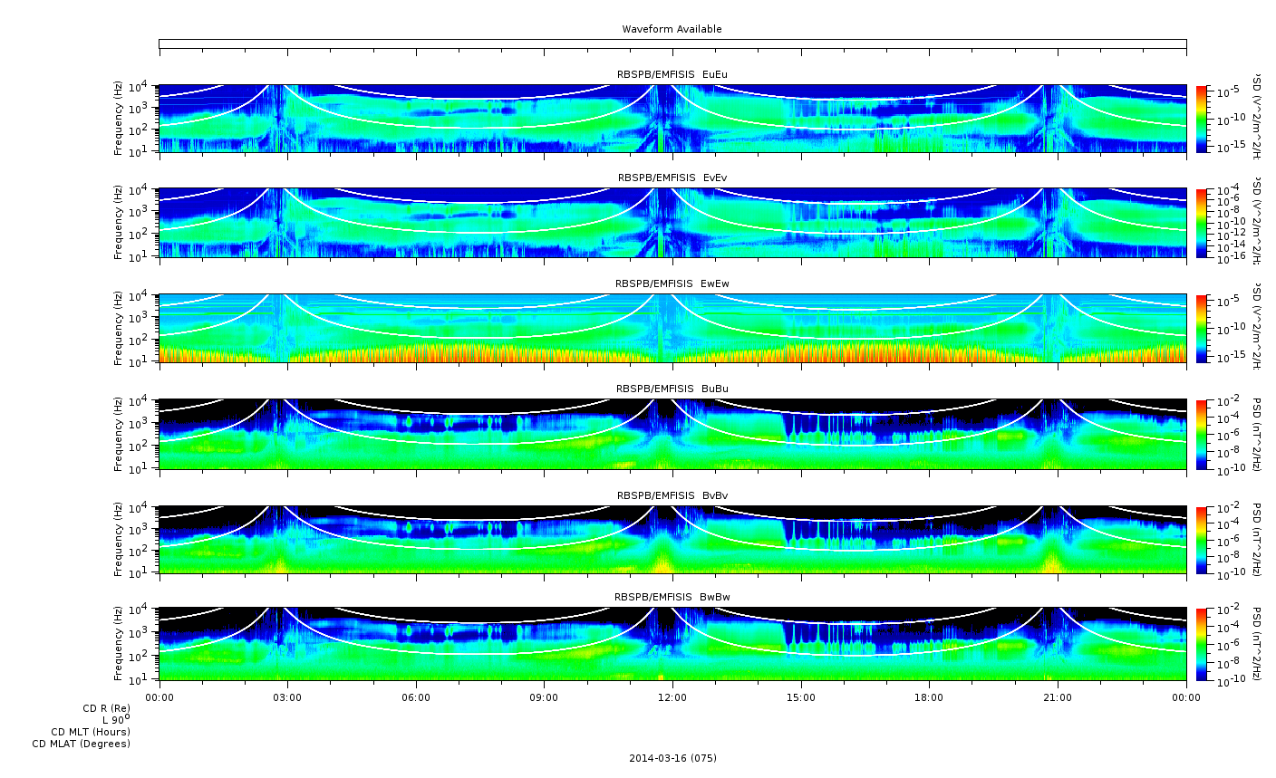Click the "RBSPB/EMFISIS EwEw" panel title
Viewport: 1276px width, 778px height.
pyautogui.click(x=672, y=283)
